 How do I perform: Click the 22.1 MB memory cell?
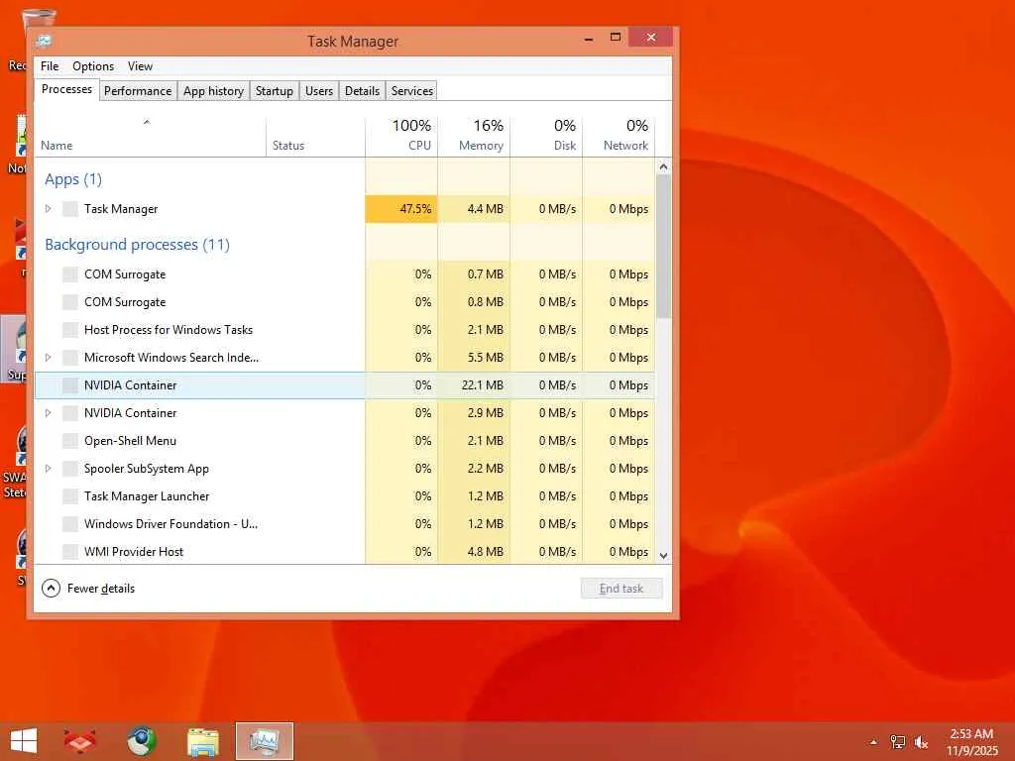pos(474,385)
